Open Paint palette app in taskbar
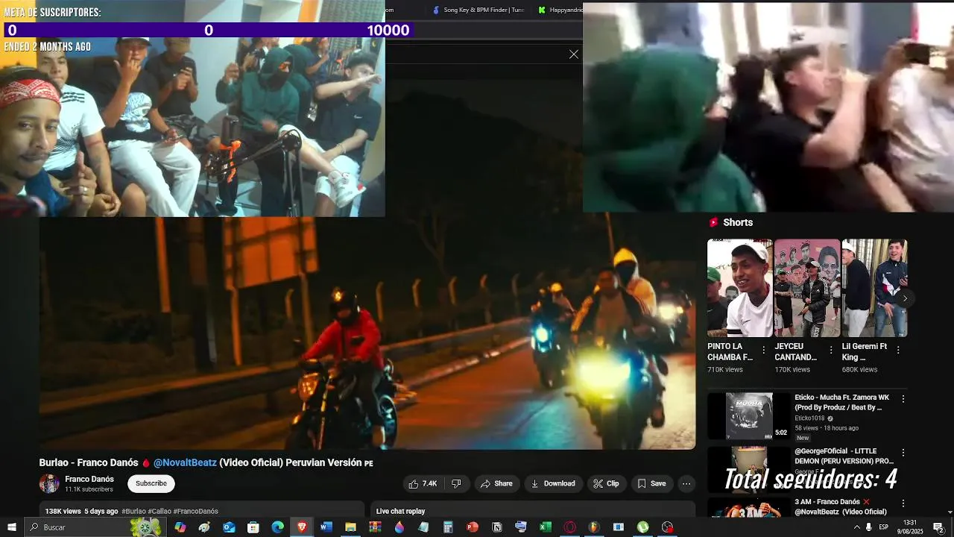Image resolution: width=954 pixels, height=537 pixels. tap(204, 527)
